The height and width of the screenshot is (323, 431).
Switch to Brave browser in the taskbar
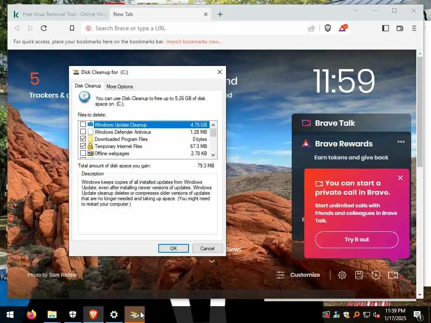93,315
